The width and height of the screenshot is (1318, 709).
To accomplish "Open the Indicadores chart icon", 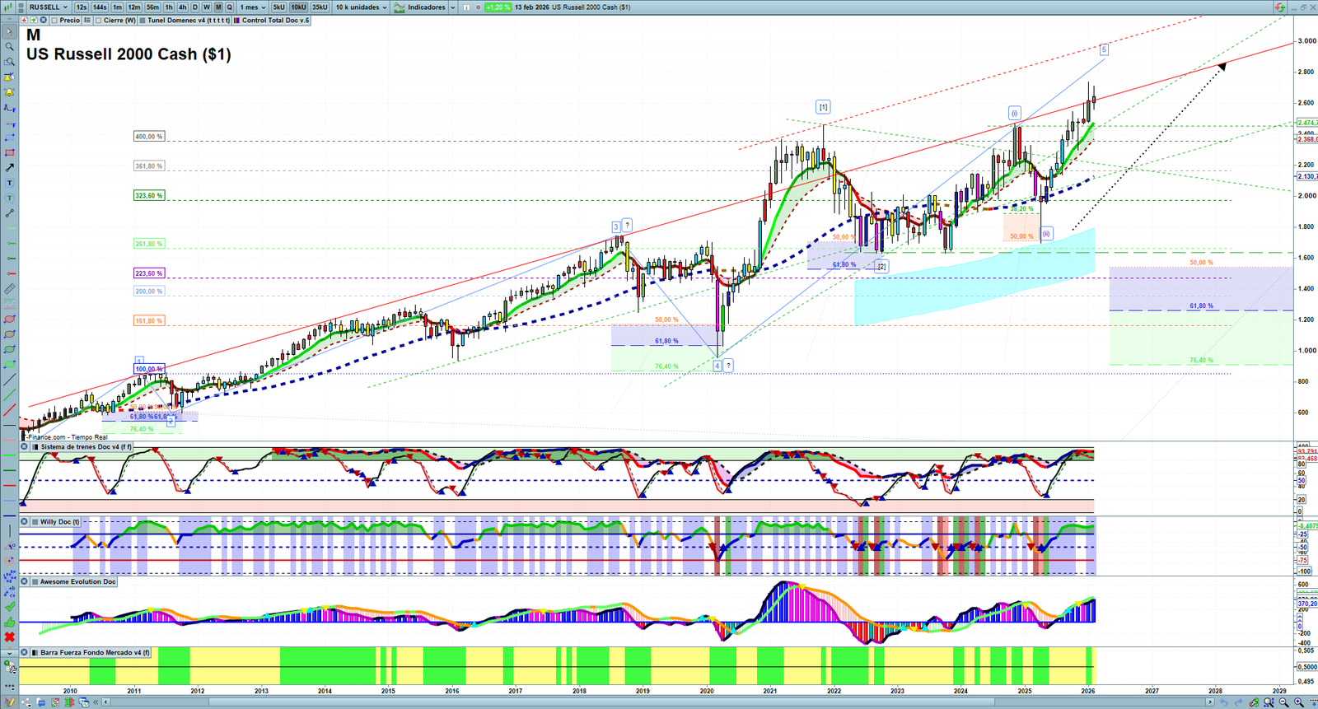I will pyautogui.click(x=400, y=7).
